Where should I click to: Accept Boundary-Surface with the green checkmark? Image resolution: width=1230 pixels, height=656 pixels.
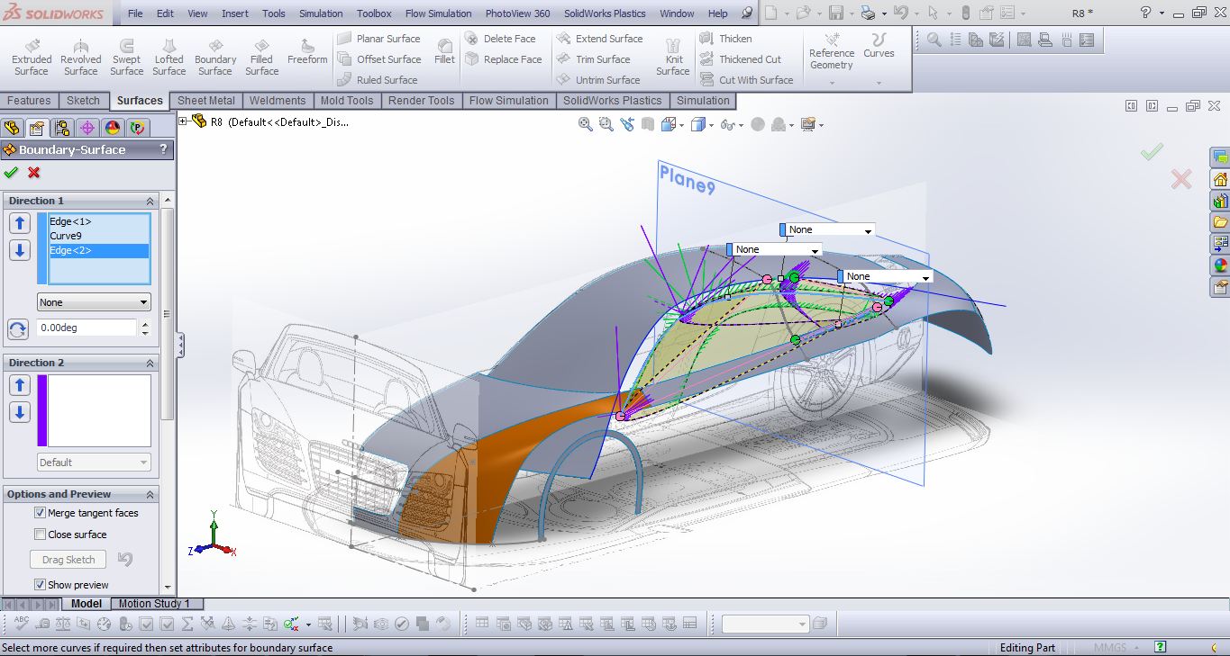coord(12,173)
